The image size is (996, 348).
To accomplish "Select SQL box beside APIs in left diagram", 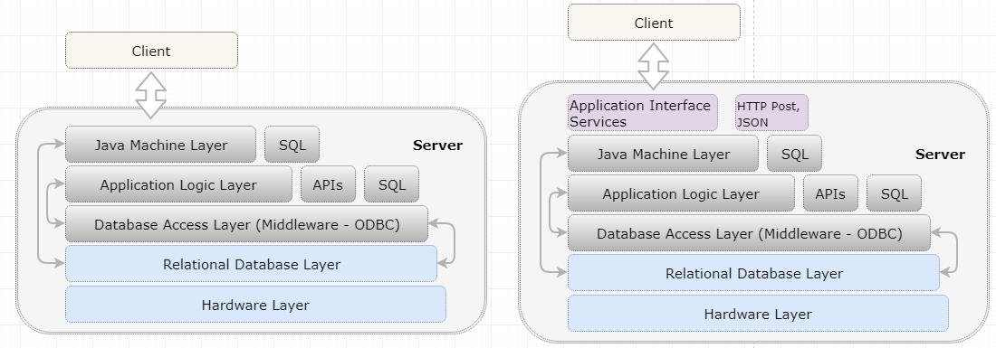I will (x=391, y=184).
